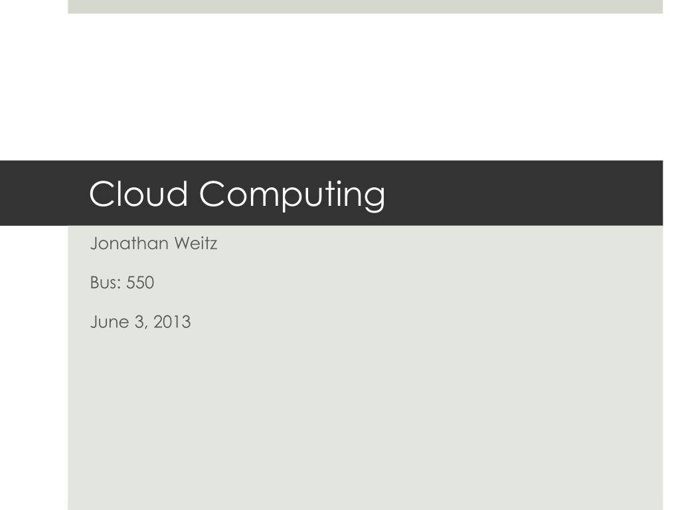Viewport: 680px width, 510px height.
Task: Click the course number "550"
Action: tap(140, 283)
